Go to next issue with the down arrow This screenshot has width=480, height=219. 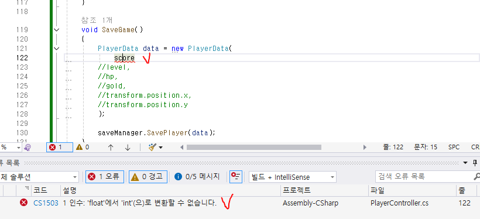point(128,148)
